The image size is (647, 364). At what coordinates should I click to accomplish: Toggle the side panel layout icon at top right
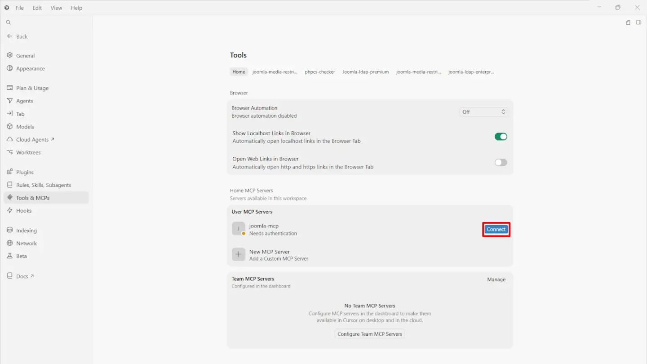638,22
